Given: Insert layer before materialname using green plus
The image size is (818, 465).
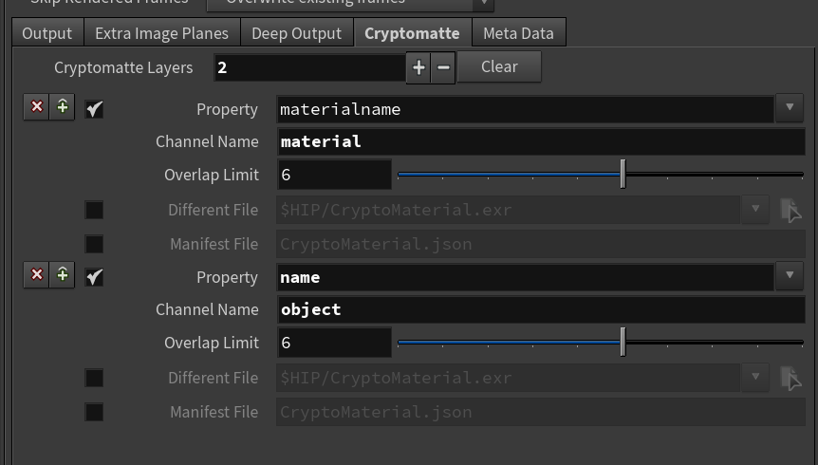Looking at the screenshot, I should pos(62,107).
